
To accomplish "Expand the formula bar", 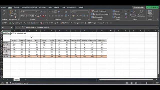I will [x=158, y=27].
